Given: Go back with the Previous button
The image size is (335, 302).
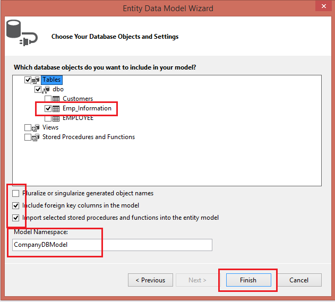Looking at the screenshot, I should coord(150,280).
